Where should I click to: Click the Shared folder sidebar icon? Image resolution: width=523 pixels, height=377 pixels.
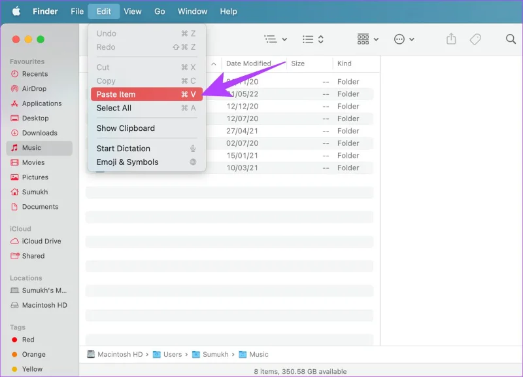coord(14,256)
